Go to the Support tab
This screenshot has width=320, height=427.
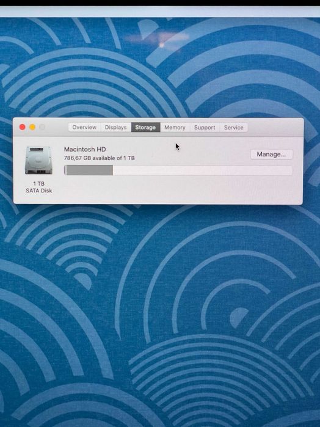click(x=205, y=127)
